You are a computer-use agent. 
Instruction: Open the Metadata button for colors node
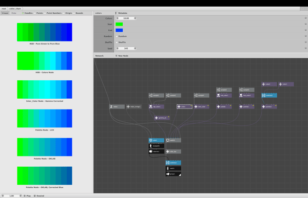coord(121,13)
